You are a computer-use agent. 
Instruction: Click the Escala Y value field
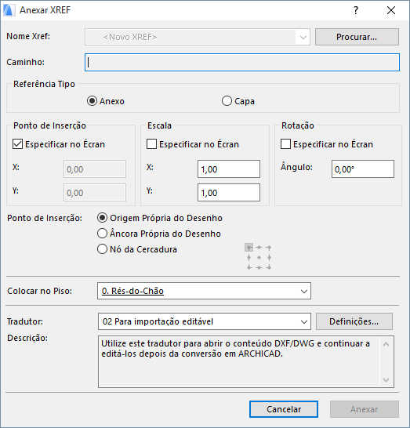tap(229, 193)
